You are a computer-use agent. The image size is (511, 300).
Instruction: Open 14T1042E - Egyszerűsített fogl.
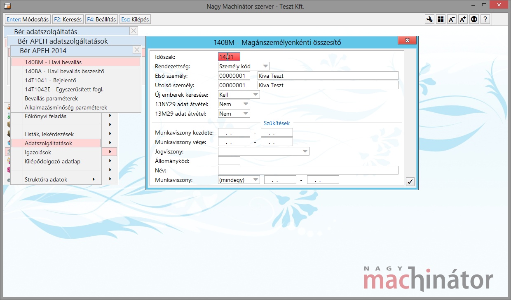pyautogui.click(x=76, y=89)
